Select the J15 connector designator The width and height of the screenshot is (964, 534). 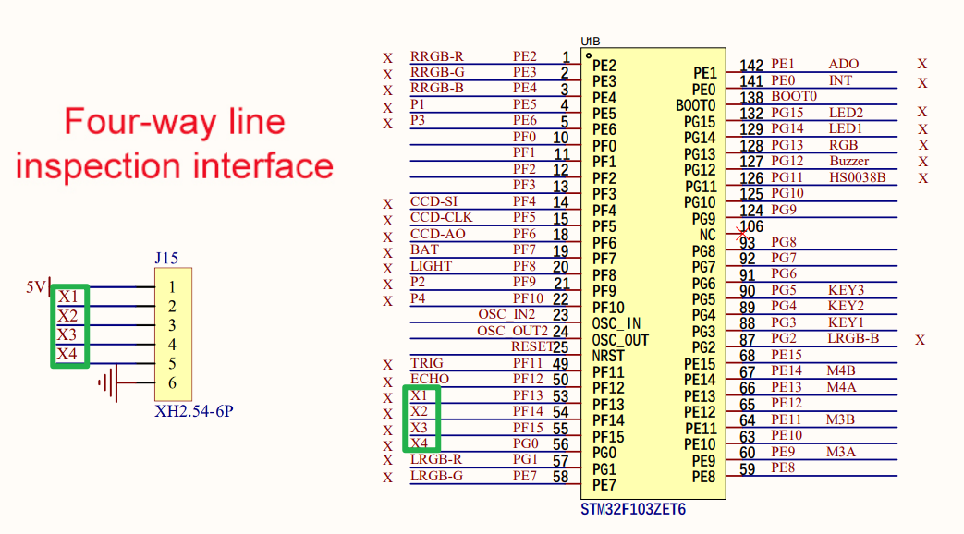(x=166, y=258)
